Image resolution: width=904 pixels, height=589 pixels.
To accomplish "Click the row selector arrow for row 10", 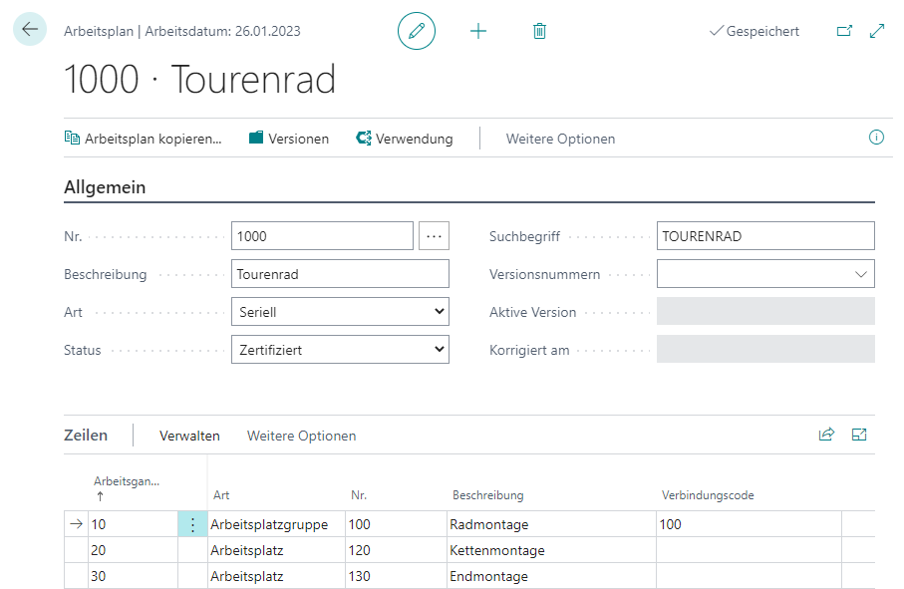I will [x=76, y=524].
